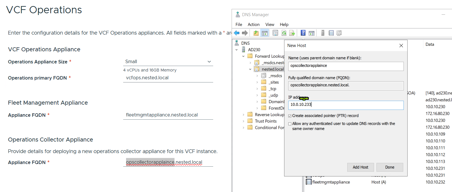The height and width of the screenshot is (192, 452).
Task: Open the Operations Appliance Size dropdown
Action: coord(168,61)
